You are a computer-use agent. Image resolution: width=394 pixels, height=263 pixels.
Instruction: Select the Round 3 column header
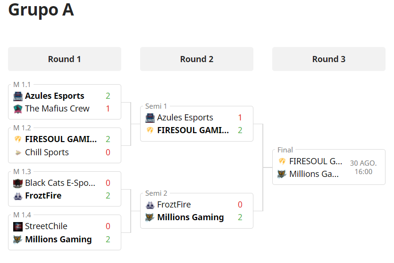[x=329, y=59]
